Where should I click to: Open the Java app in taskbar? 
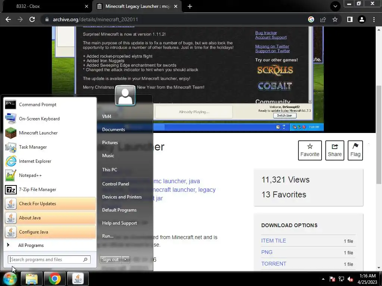pos(78,279)
